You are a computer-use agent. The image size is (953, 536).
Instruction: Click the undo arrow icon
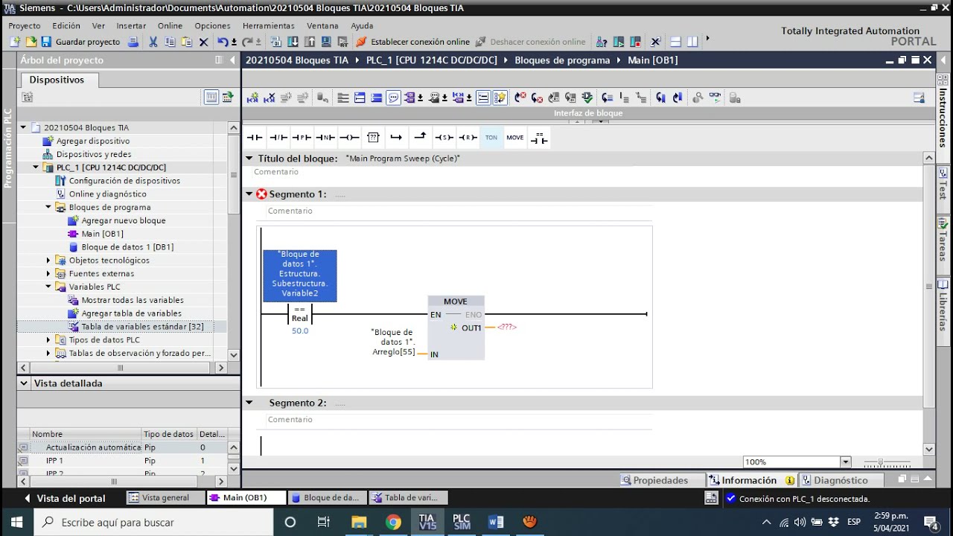[x=223, y=42]
